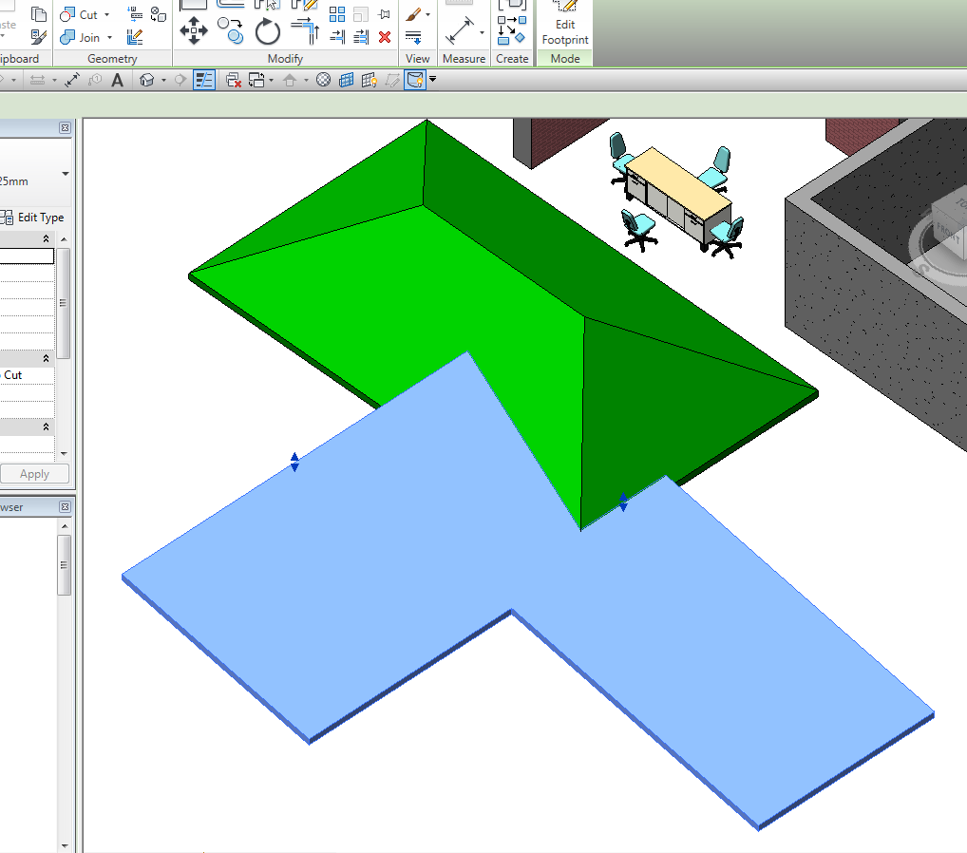Open the Type Selector dropdown showing 25mm
Screen dimensions: 967x853
(x=66, y=174)
